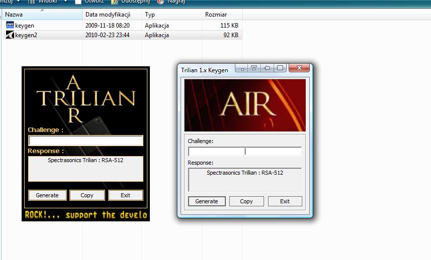Image resolution: width=431 pixels, height=260 pixels.
Task: Select the keygen2 file icon
Action: pyautogui.click(x=10, y=35)
